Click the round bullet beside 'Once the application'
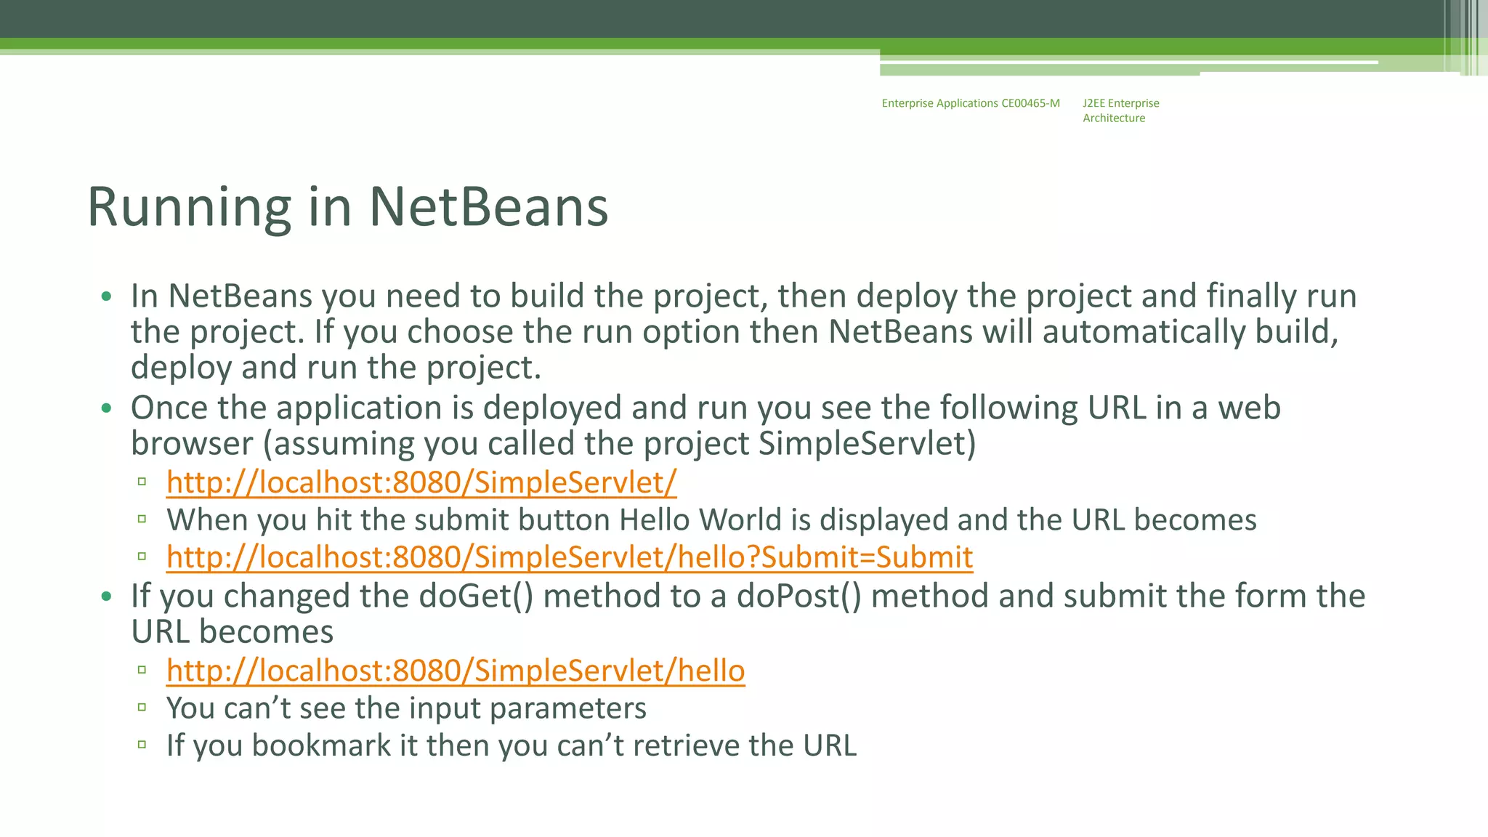The width and height of the screenshot is (1488, 837). pos(107,408)
